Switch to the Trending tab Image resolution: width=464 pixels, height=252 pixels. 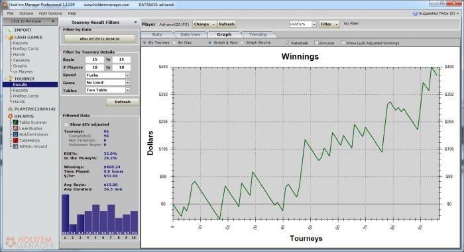258,34
